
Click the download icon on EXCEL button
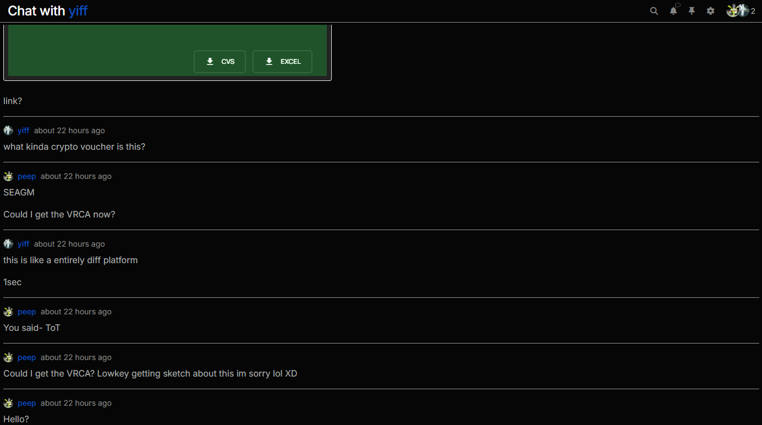tap(269, 62)
